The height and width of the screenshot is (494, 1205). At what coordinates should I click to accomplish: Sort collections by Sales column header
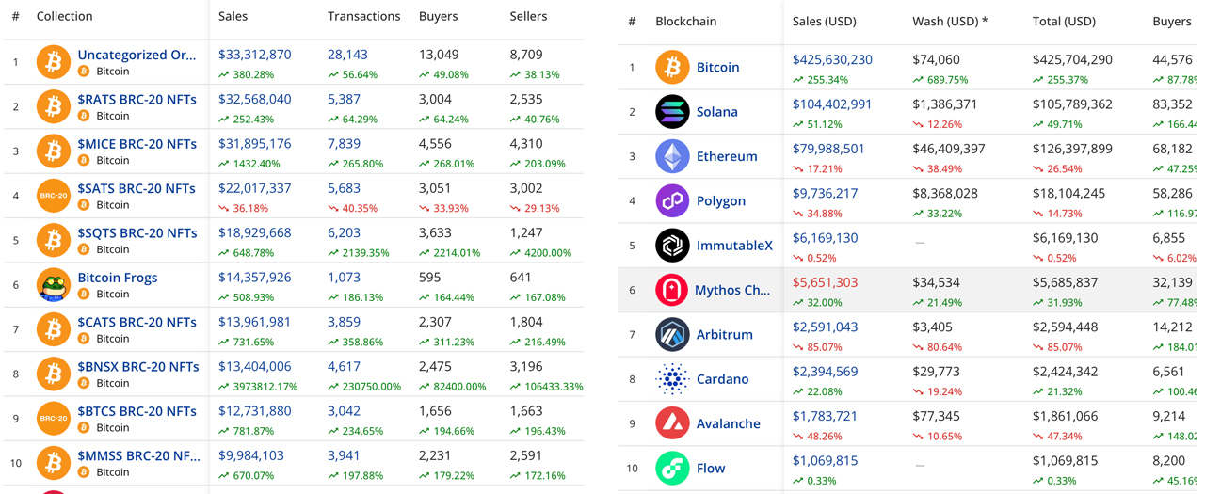tap(233, 16)
